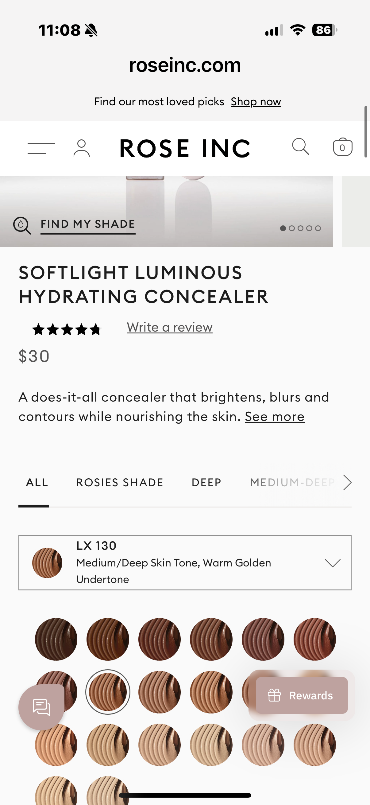Screen dimensions: 370x805
Task: Open the shopping bag cart
Action: tap(342, 147)
